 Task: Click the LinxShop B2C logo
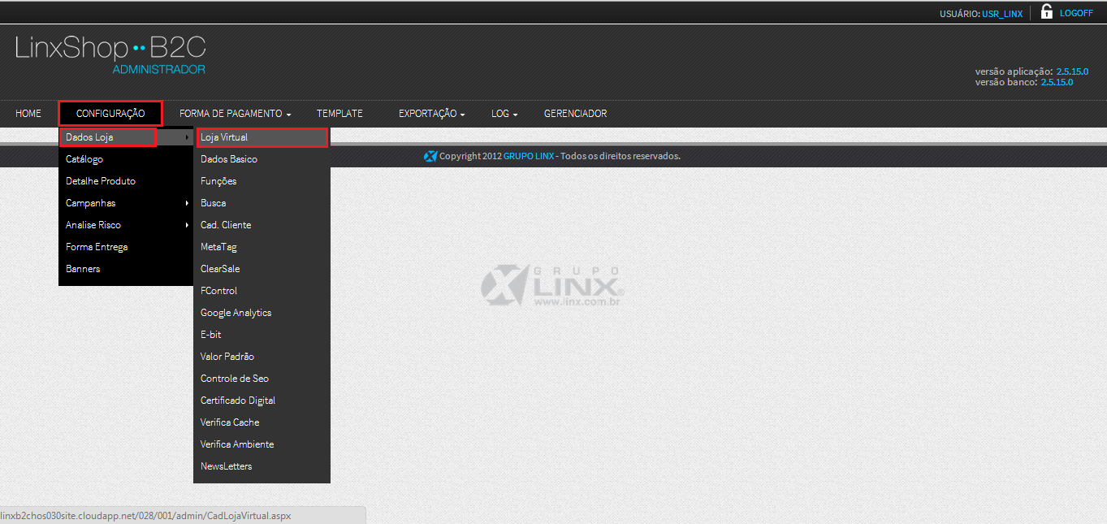[109, 48]
